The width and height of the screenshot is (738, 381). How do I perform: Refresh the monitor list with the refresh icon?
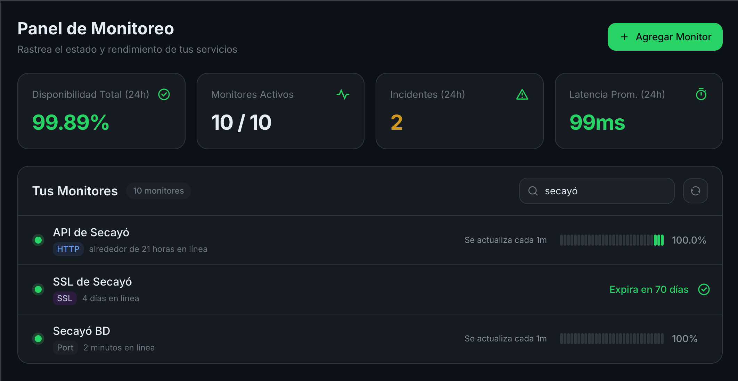695,190
